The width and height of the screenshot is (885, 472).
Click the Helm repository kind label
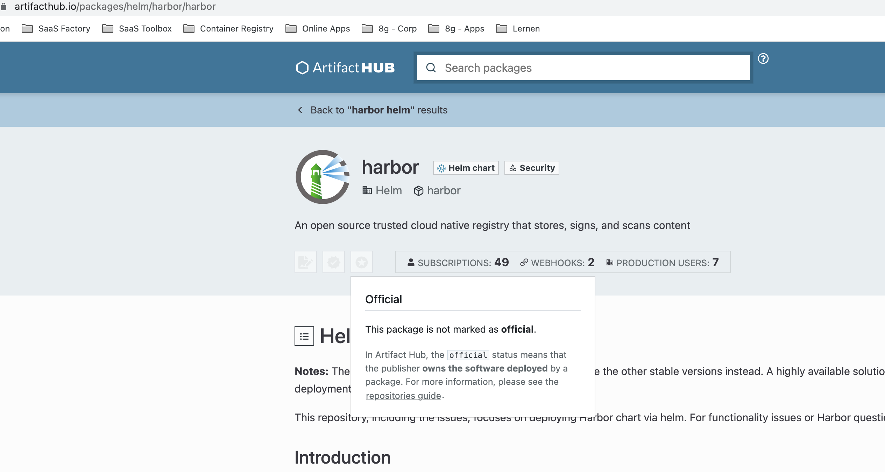point(382,190)
